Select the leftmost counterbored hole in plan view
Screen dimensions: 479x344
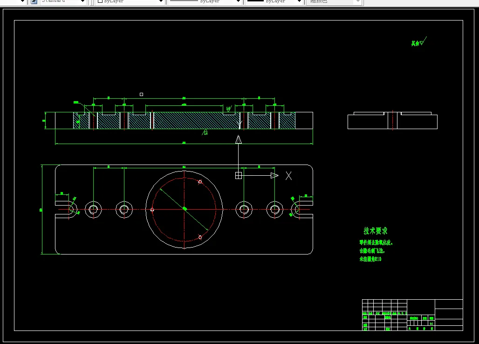(x=93, y=210)
